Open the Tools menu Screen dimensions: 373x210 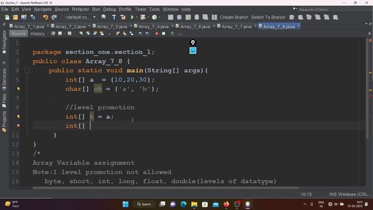pyautogui.click(x=154, y=9)
